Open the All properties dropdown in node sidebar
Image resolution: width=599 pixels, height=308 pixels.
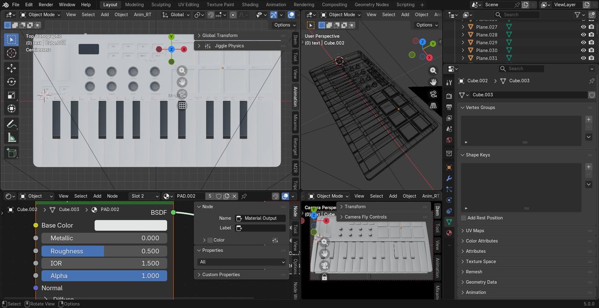pos(242,262)
